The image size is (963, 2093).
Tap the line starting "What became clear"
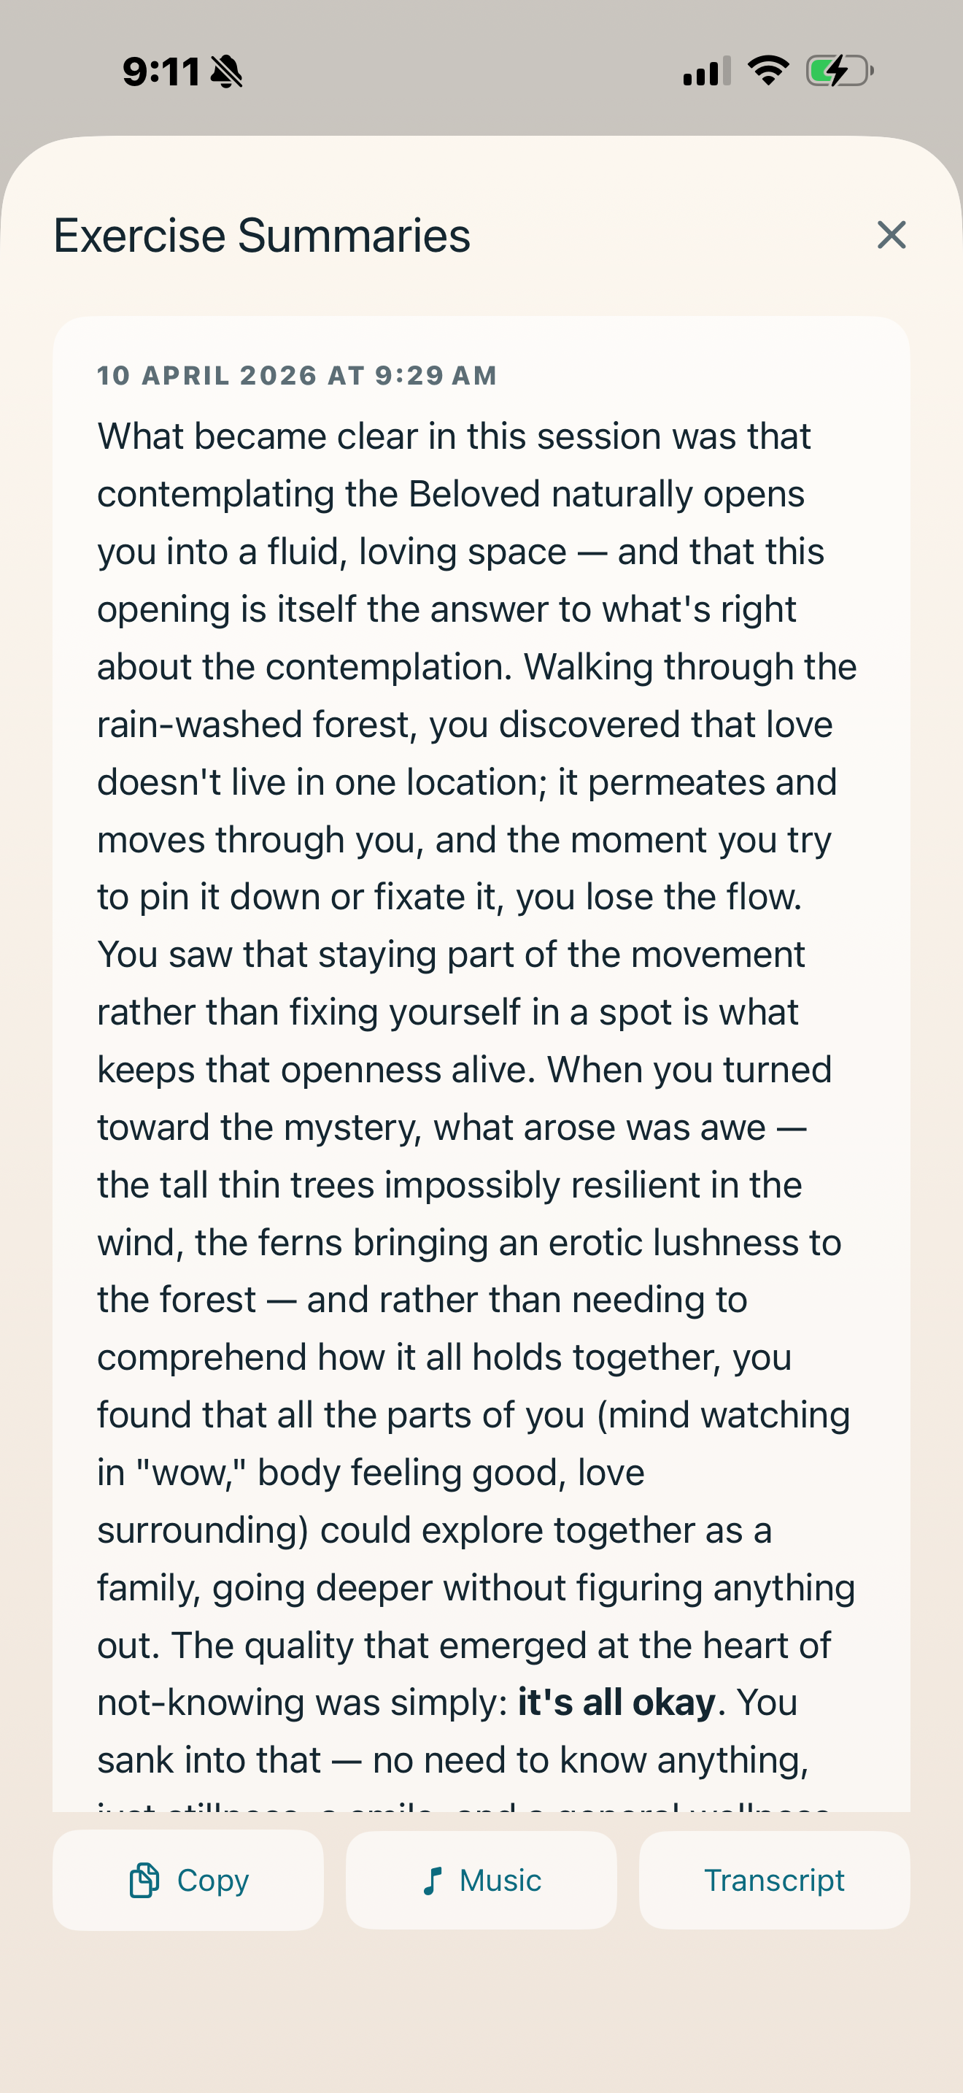454,436
